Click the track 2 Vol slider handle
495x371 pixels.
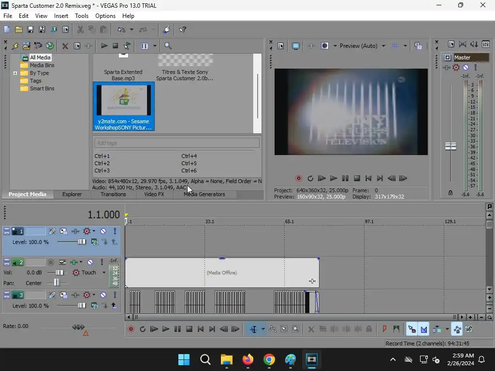click(59, 272)
